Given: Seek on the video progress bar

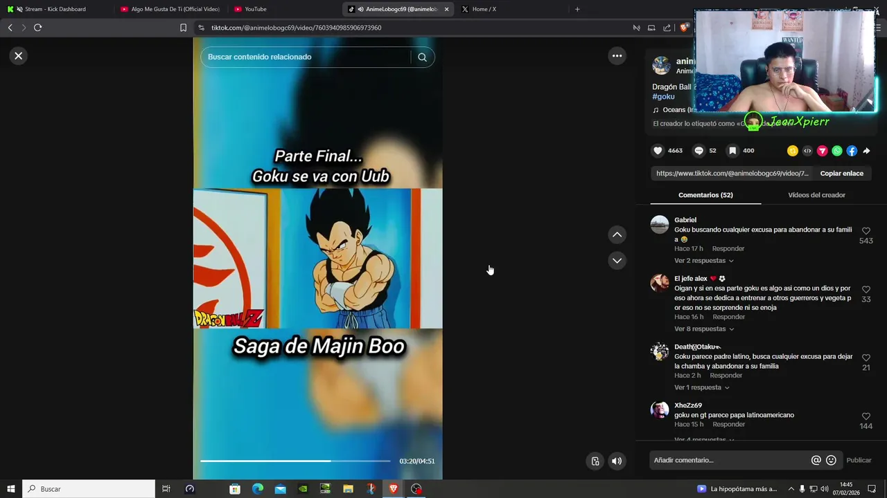Looking at the screenshot, I should point(295,461).
